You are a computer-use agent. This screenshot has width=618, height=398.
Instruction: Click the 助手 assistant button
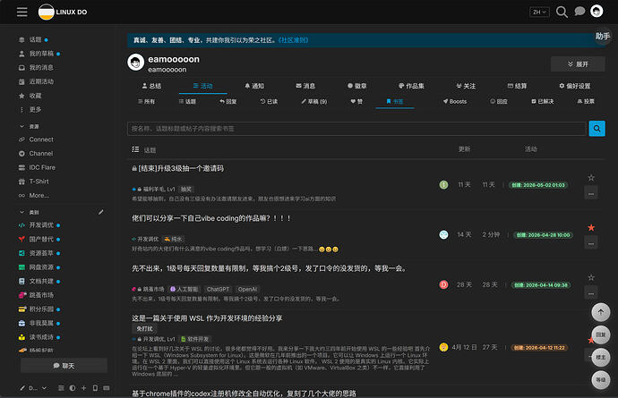tap(603, 36)
